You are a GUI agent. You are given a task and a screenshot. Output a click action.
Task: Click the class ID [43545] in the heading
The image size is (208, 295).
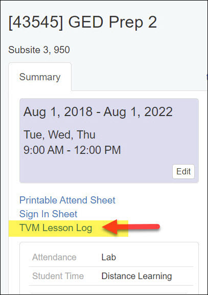pyautogui.click(x=36, y=22)
